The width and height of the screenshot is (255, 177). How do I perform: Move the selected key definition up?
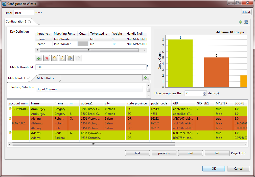[54, 58]
